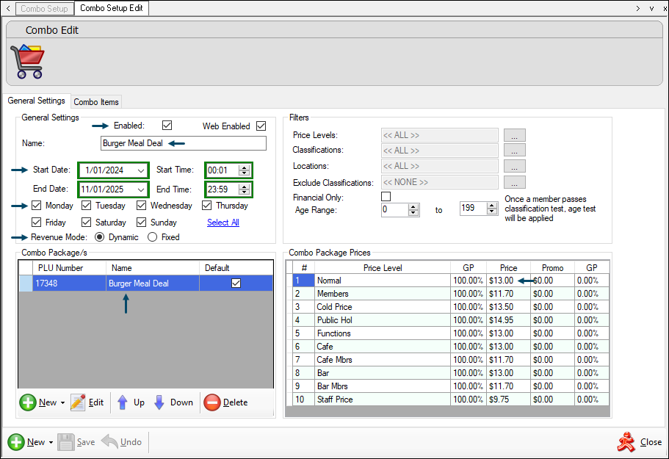The height and width of the screenshot is (459, 669).
Task: Enable the Financial Only checkbox
Action: point(386,197)
